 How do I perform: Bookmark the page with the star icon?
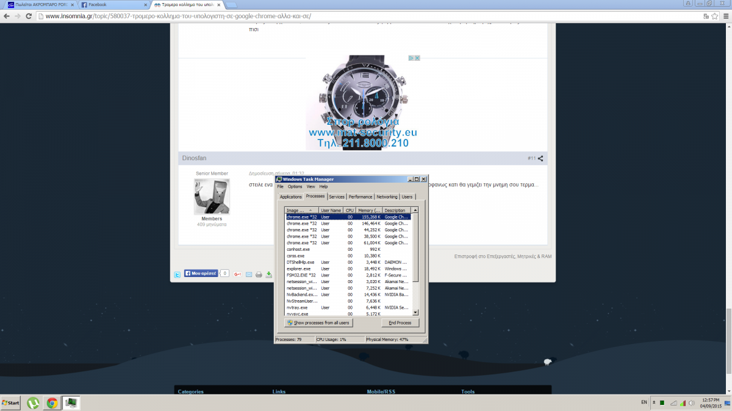(x=714, y=16)
